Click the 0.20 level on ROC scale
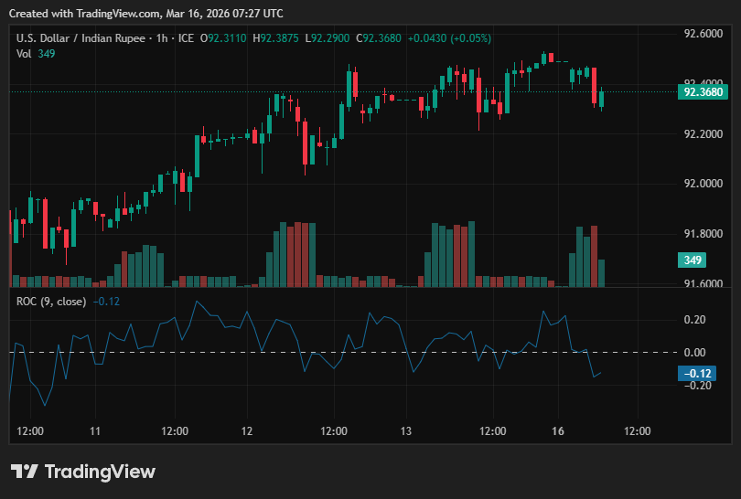This screenshot has width=741, height=499. [694, 320]
